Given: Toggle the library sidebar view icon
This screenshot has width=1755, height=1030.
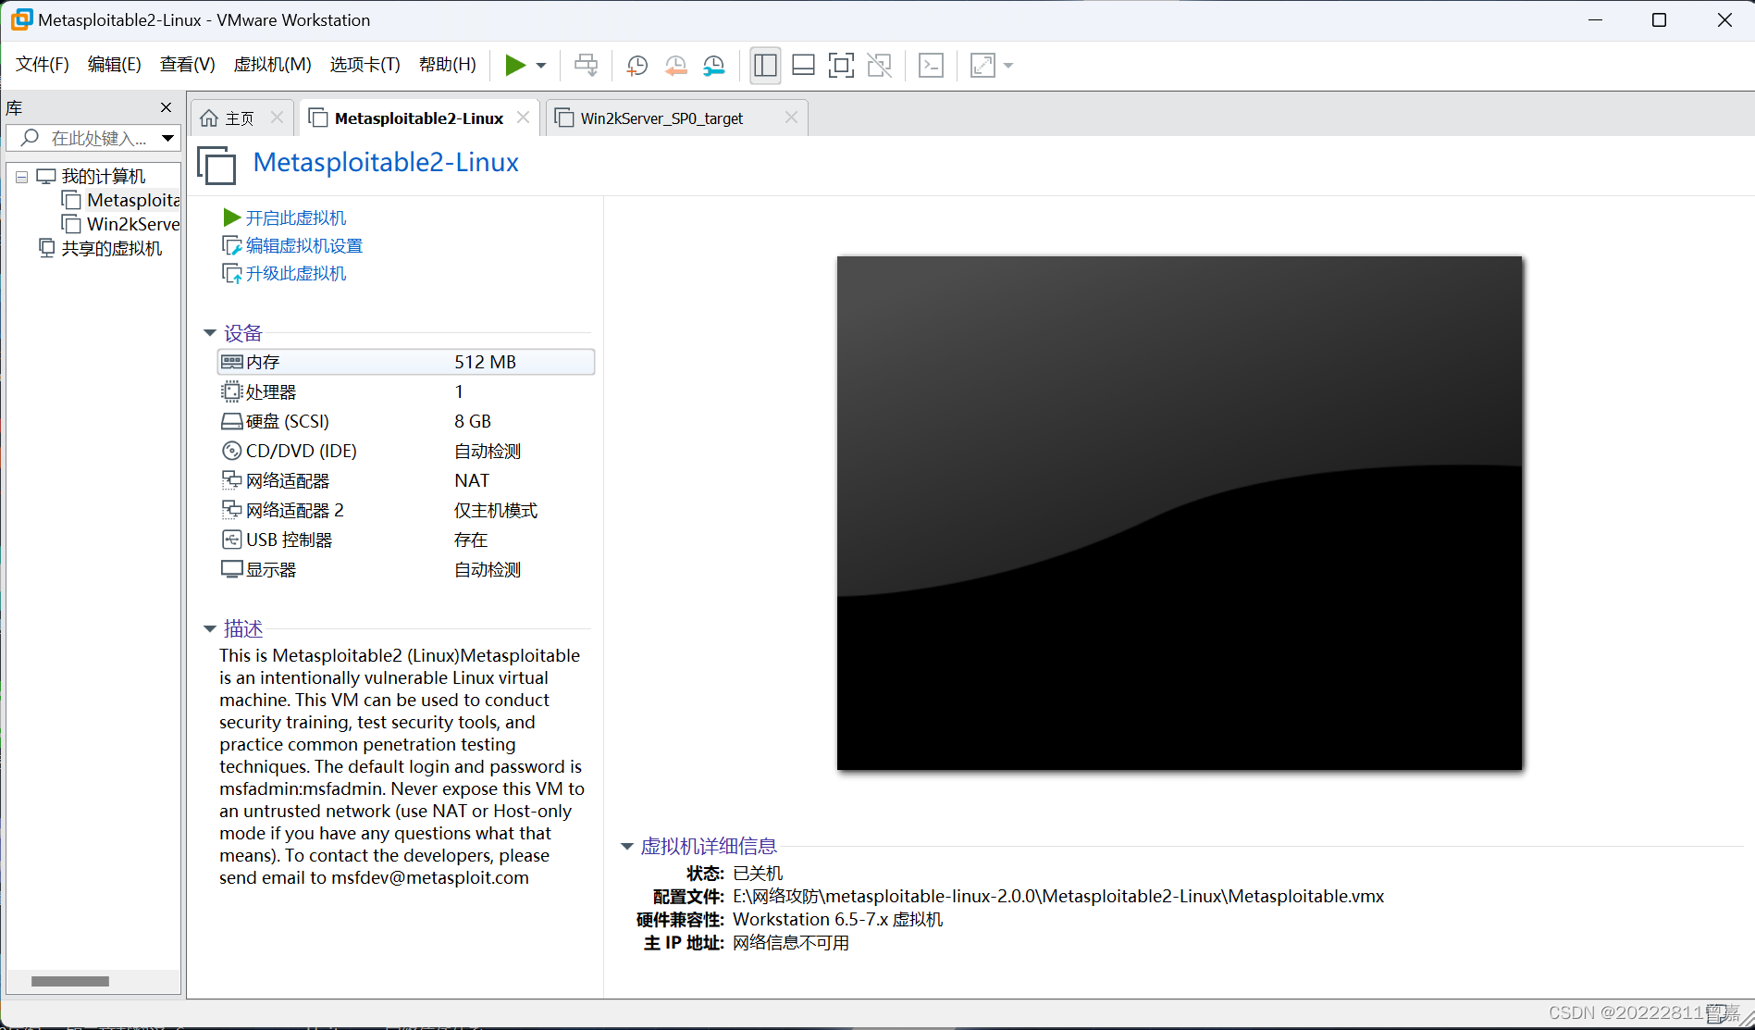Looking at the screenshot, I should click(x=765, y=65).
